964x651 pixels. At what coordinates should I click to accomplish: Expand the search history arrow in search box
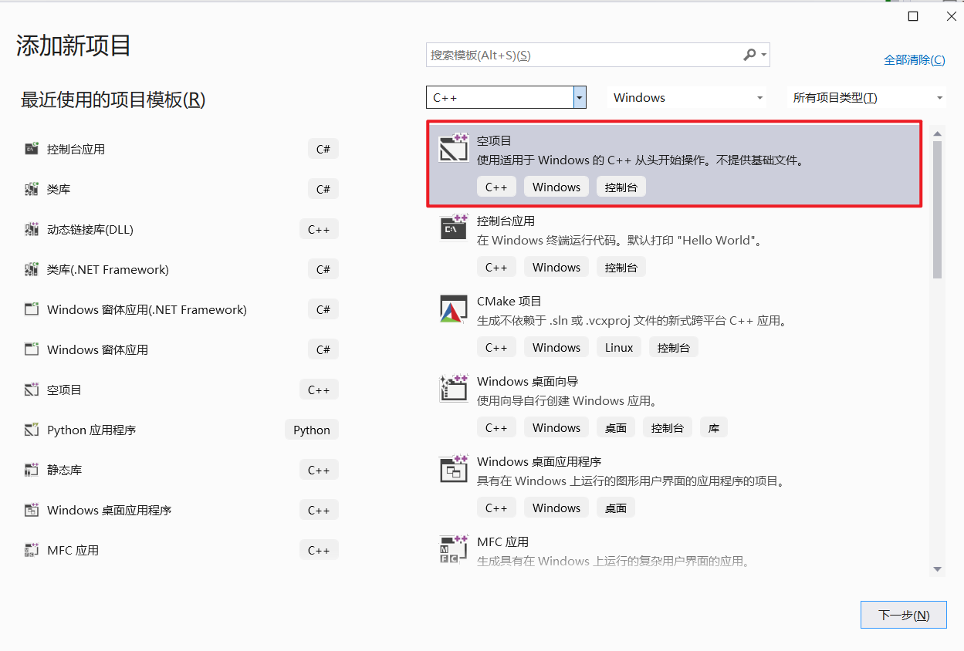(764, 55)
